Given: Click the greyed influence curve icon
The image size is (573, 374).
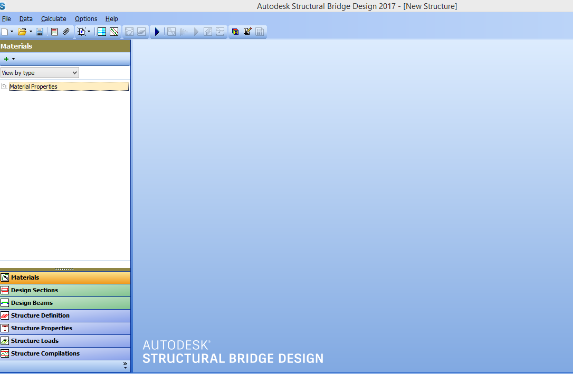Looking at the screenshot, I should pyautogui.click(x=171, y=32).
